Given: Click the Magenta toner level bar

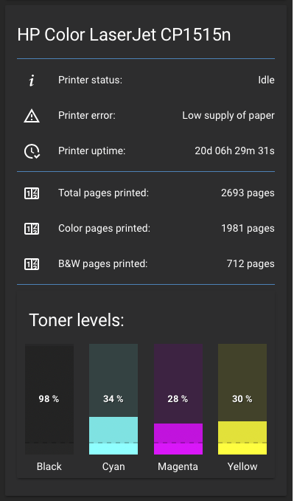Looking at the screenshot, I should (178, 399).
